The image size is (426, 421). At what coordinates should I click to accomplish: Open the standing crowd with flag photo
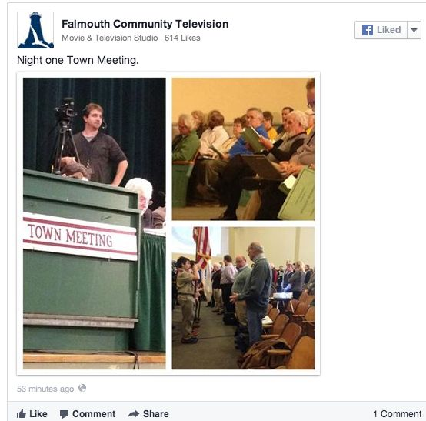coord(243,298)
